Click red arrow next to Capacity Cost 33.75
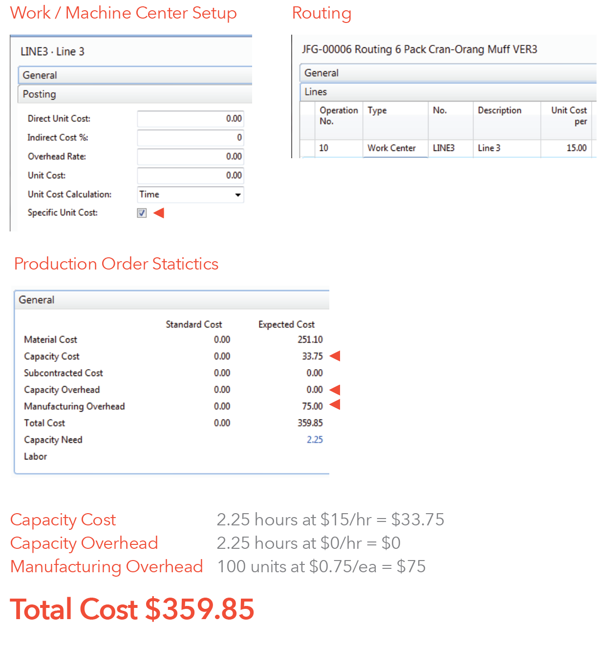Screen dimensions: 599x645 pyautogui.click(x=335, y=356)
